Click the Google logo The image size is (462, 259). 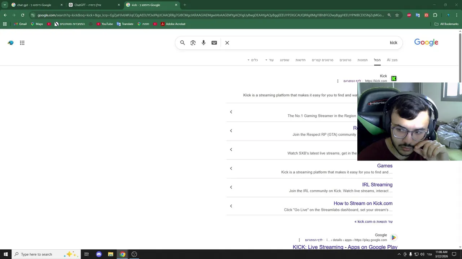click(x=426, y=42)
